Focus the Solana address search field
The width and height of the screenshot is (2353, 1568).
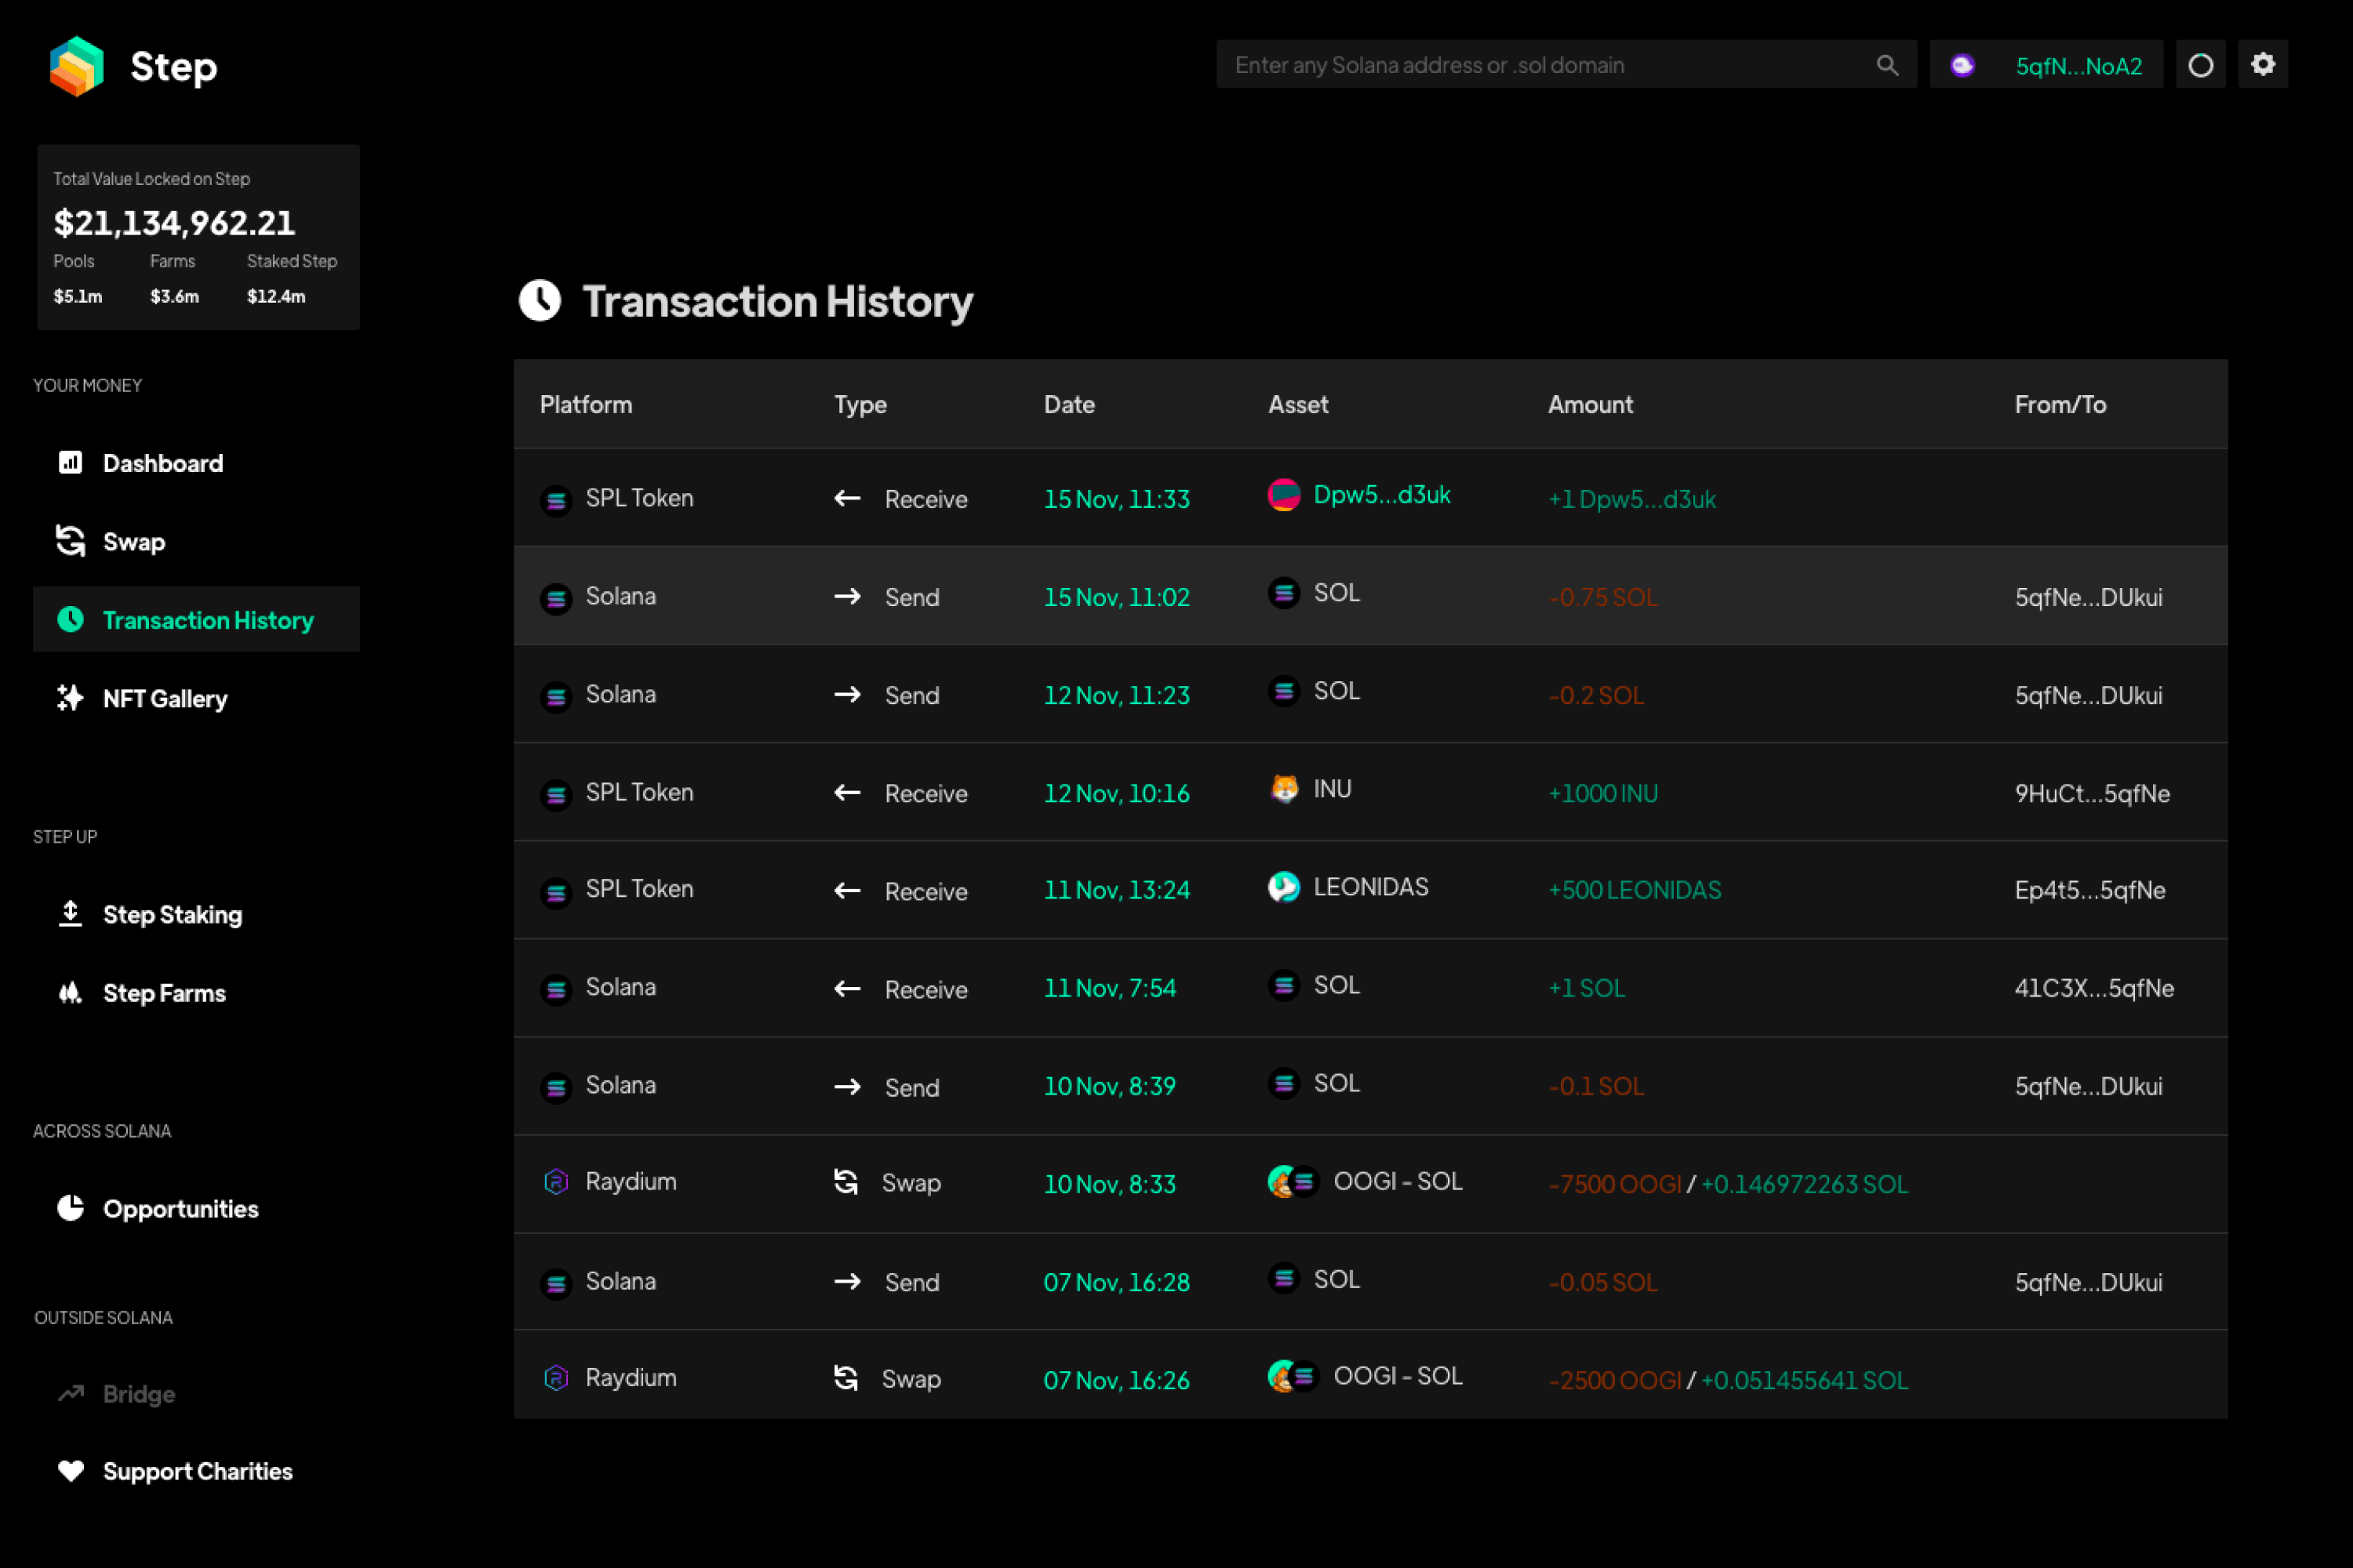[x=1566, y=65]
